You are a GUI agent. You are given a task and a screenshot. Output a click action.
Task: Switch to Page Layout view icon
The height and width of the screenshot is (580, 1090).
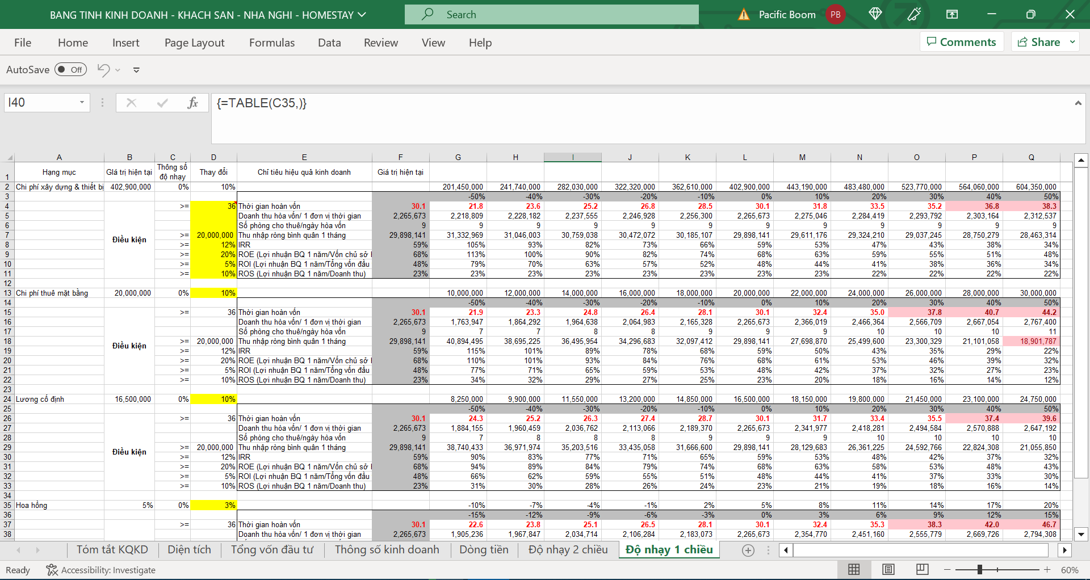(x=888, y=569)
